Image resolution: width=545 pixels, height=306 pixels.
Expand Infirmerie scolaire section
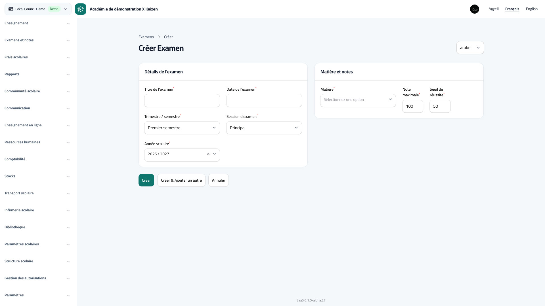point(37,210)
